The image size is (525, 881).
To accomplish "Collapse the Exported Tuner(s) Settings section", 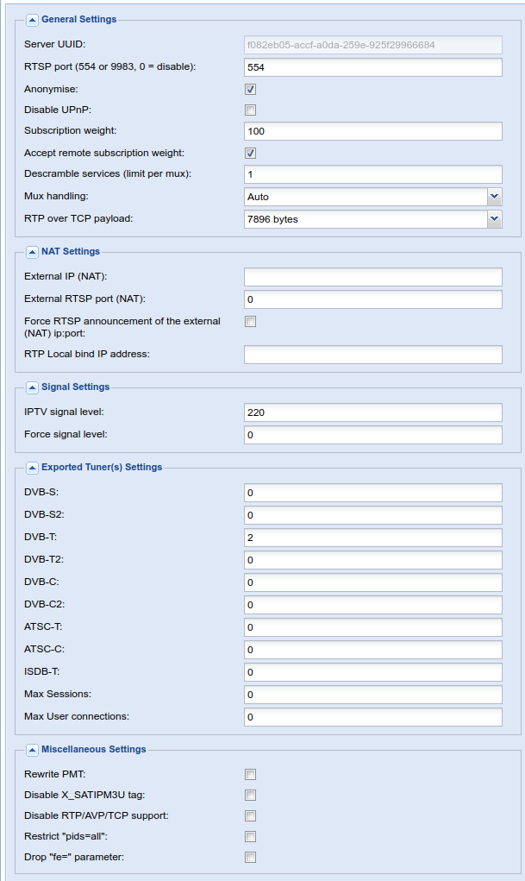I will point(32,468).
